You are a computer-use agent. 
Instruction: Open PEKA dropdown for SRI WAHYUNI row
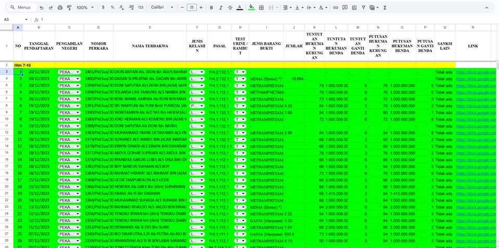point(69,106)
